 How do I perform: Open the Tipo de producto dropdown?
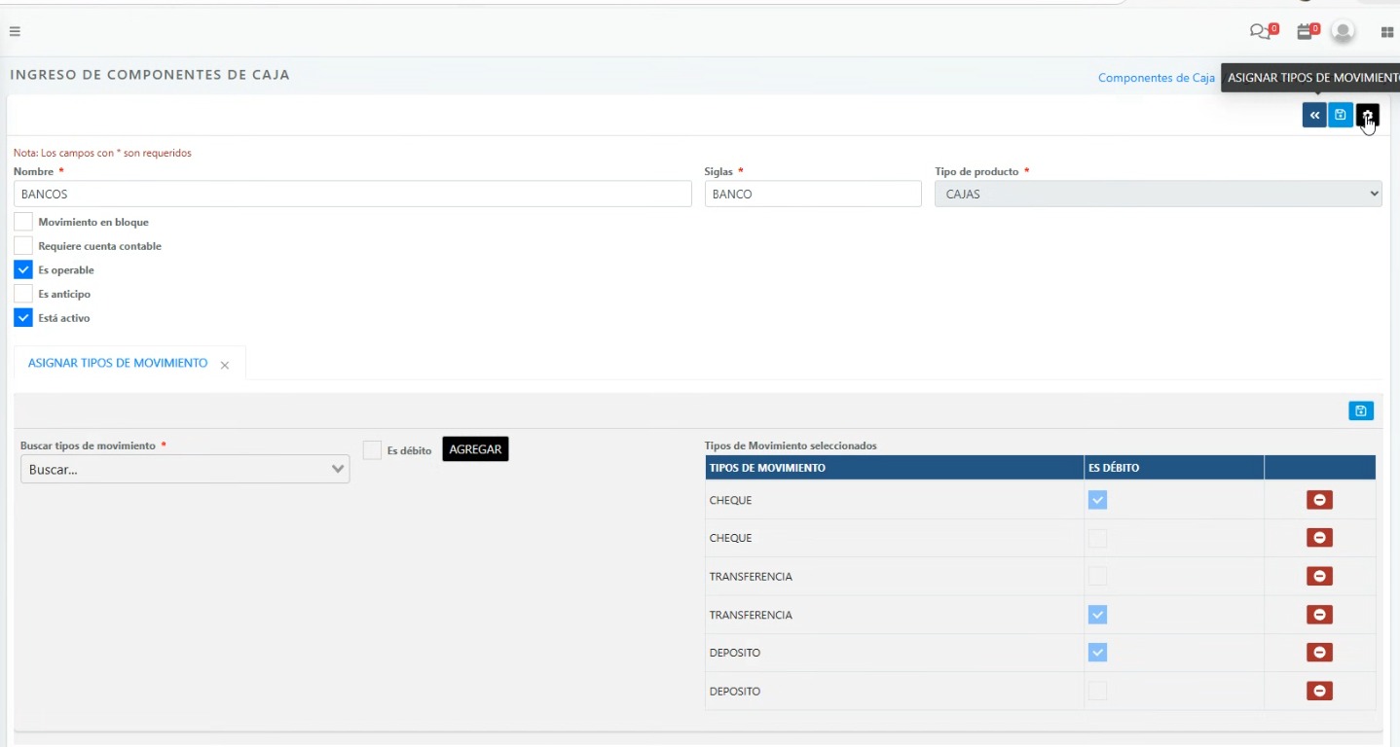click(1158, 194)
